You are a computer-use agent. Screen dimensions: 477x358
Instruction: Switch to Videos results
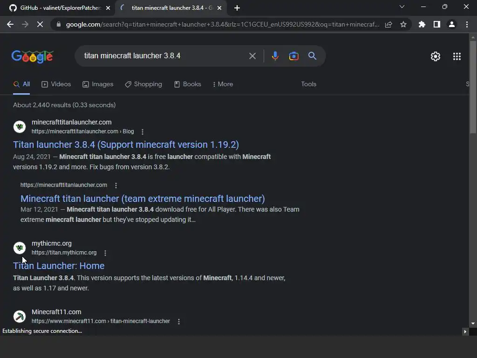[56, 84]
